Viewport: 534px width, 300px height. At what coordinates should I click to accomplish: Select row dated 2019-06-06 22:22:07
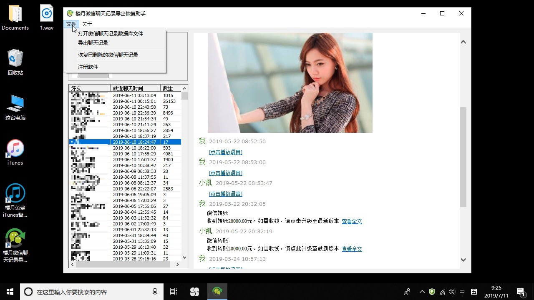(x=125, y=189)
